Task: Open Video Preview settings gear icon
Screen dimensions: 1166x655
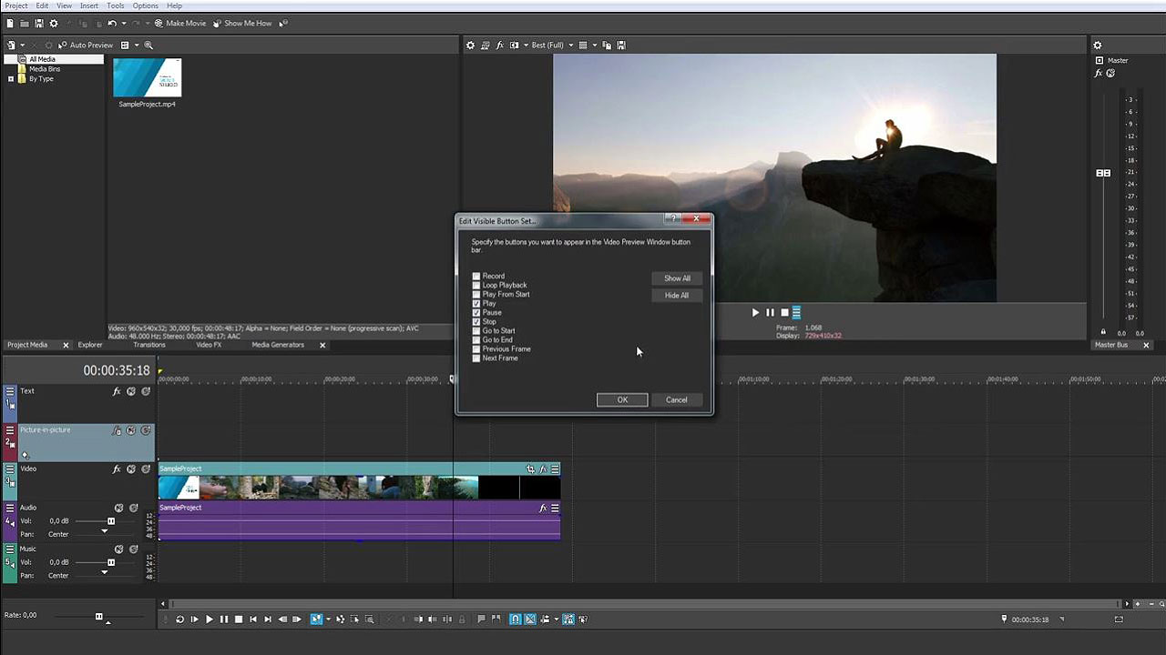Action: coord(470,45)
